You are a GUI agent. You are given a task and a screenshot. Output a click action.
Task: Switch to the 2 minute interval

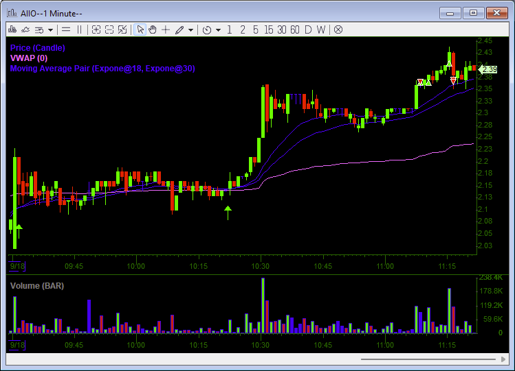(x=243, y=29)
